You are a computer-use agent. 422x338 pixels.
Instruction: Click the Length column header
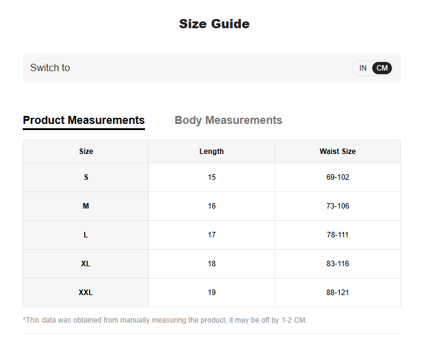[211, 152]
